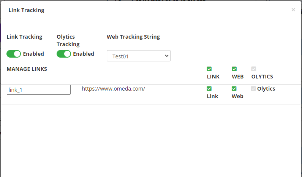Click the Olytics label in link row
302x177 pixels.
pyautogui.click(x=266, y=89)
